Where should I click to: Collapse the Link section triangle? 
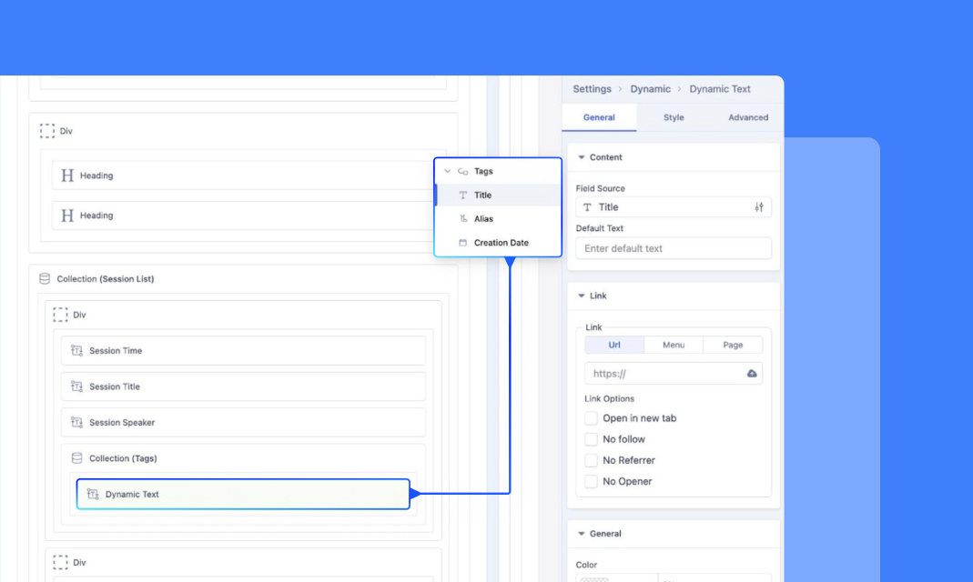pos(581,296)
